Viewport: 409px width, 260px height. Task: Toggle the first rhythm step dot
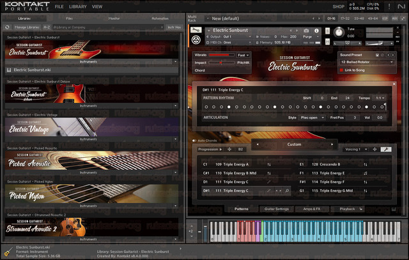(x=206, y=107)
